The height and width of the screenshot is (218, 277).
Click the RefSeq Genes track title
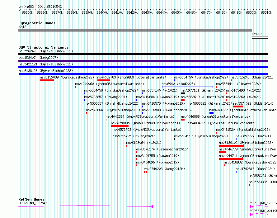pyautogui.click(x=32, y=199)
